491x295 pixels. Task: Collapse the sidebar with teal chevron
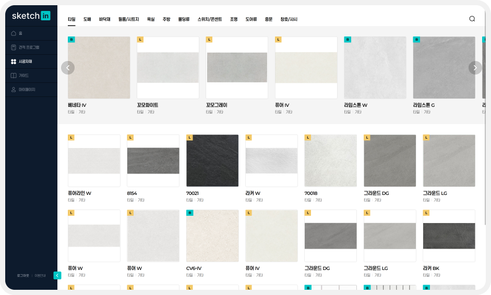click(57, 275)
